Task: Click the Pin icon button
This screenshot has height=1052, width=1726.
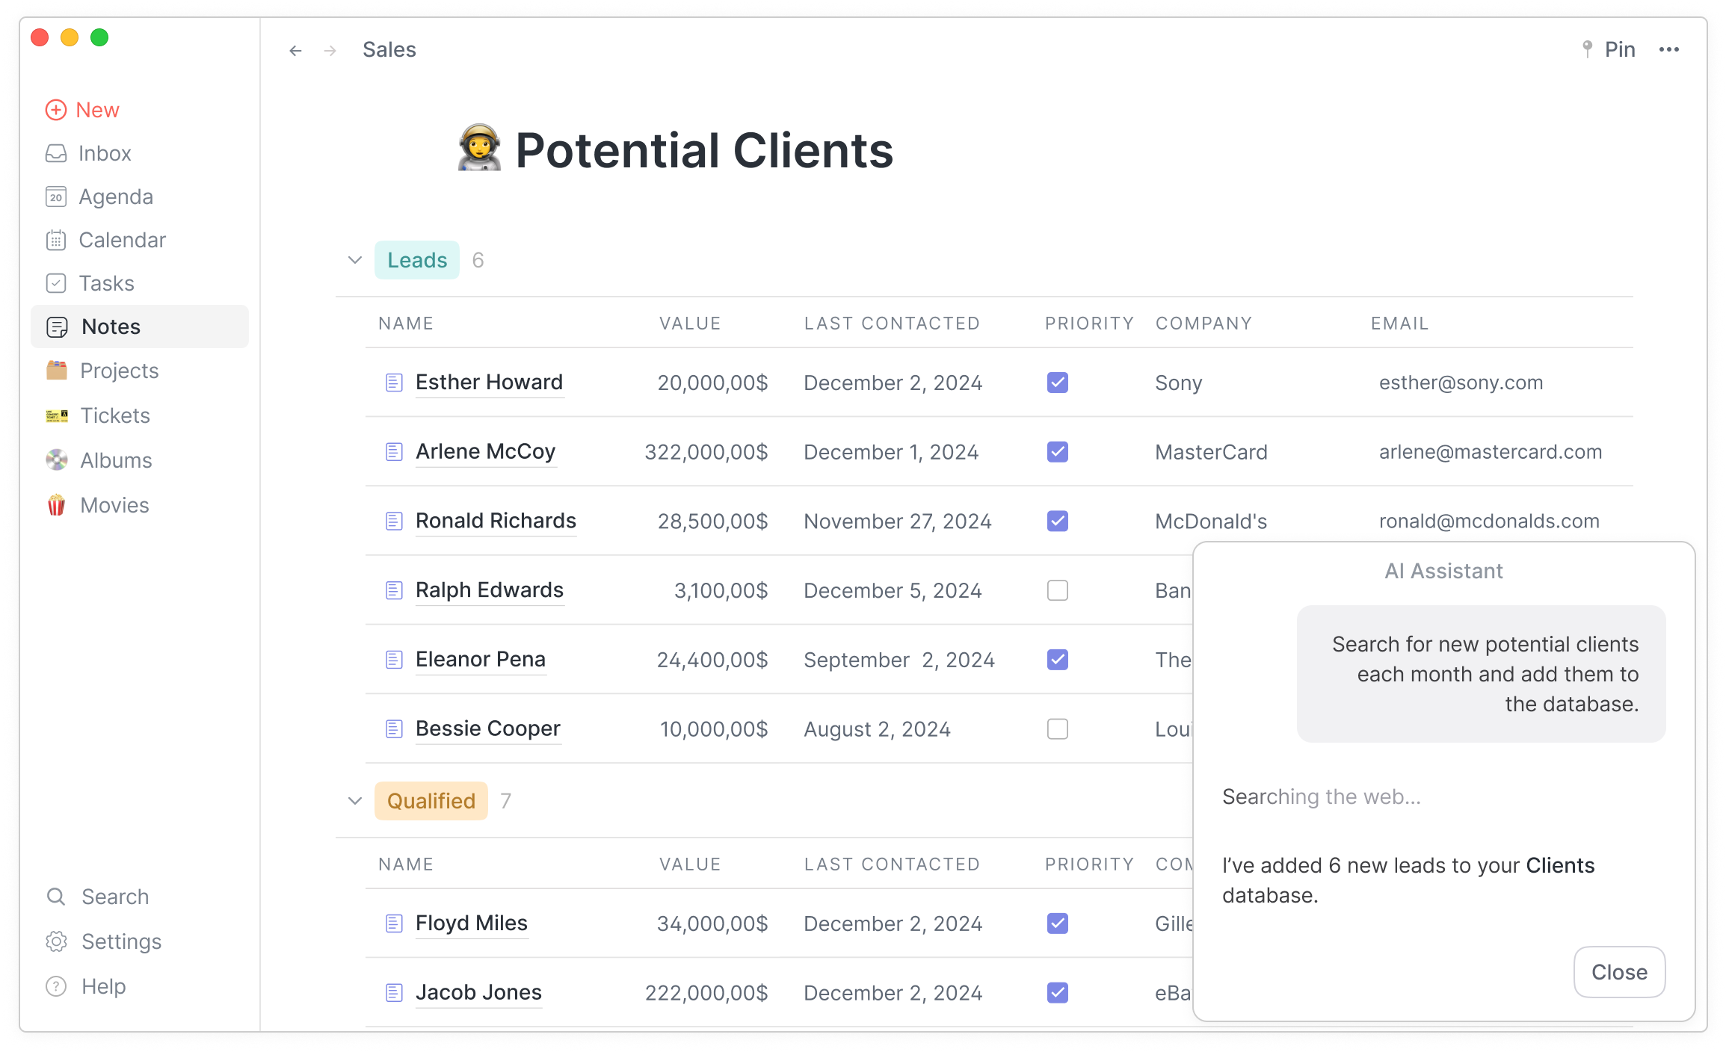Action: [1587, 49]
